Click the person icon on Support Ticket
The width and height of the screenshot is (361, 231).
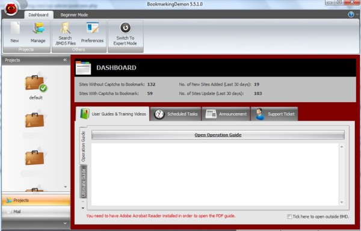tap(260, 114)
